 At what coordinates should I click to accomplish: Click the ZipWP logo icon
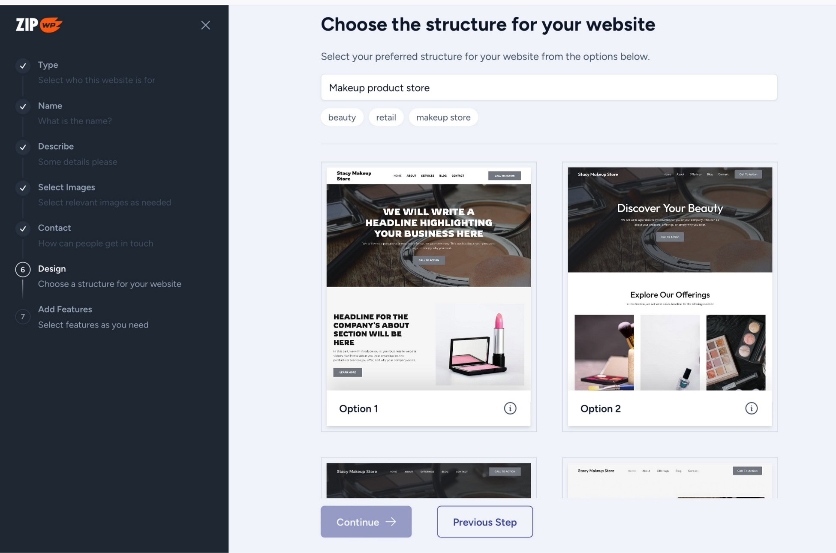(x=39, y=25)
